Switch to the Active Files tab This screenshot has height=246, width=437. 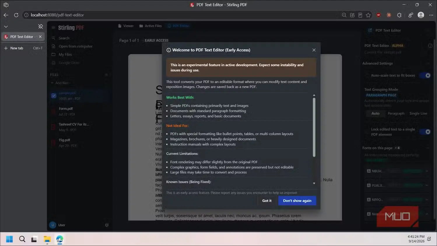click(150, 26)
